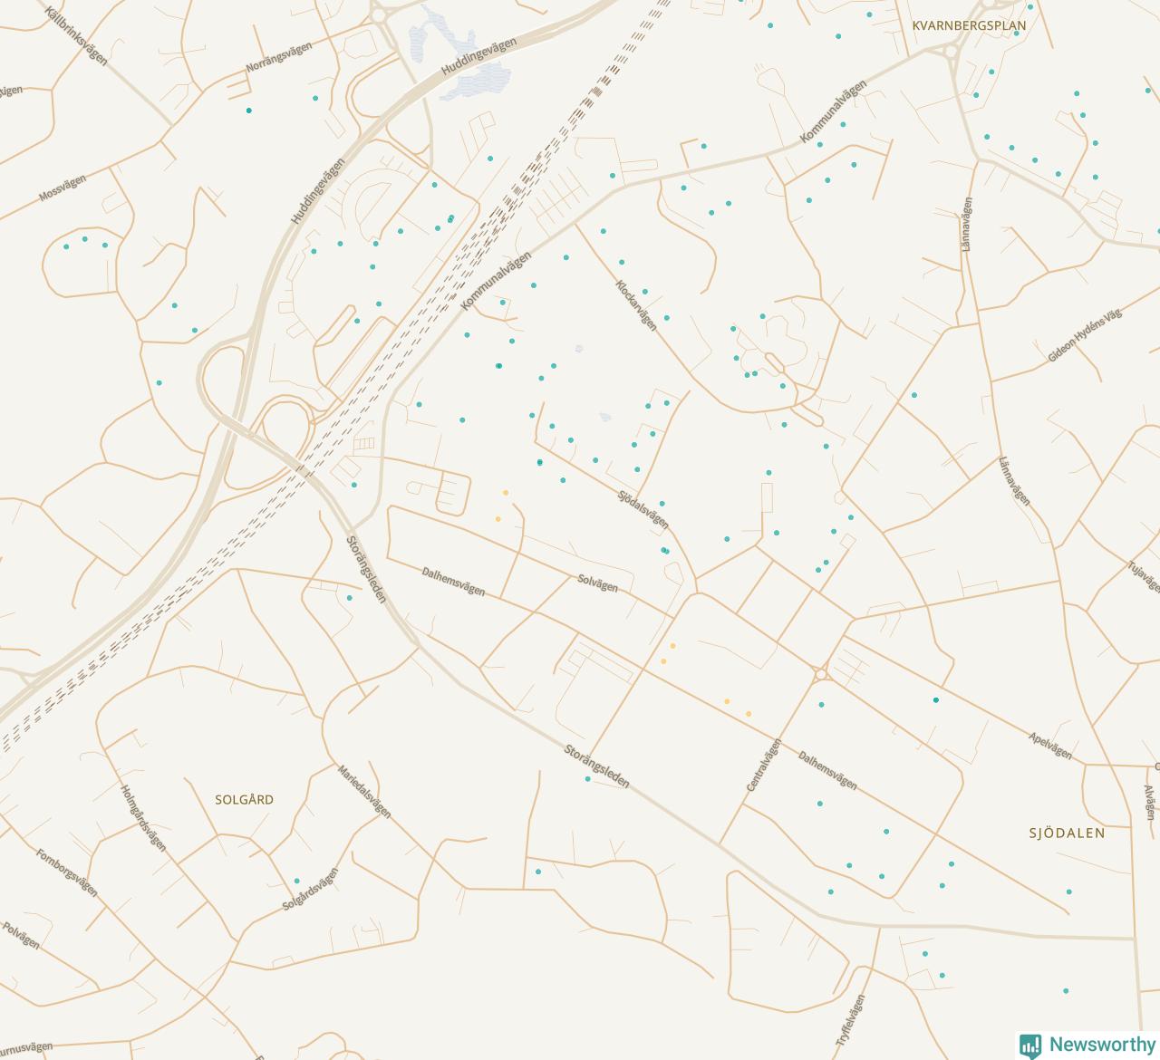Image resolution: width=1160 pixels, height=1060 pixels.
Task: Click the Sjödalsvägen street label
Action: click(643, 510)
